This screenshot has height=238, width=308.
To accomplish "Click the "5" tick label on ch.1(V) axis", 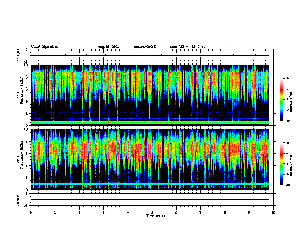I will [x=27, y=50].
